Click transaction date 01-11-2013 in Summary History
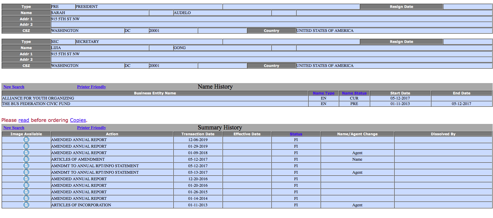The width and height of the screenshot is (493, 218). (x=198, y=205)
